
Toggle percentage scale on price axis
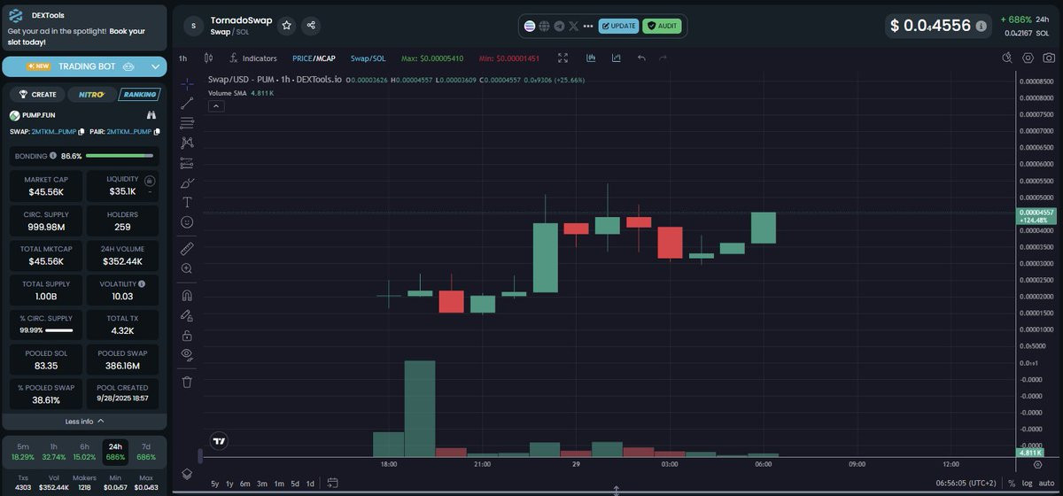click(1012, 484)
